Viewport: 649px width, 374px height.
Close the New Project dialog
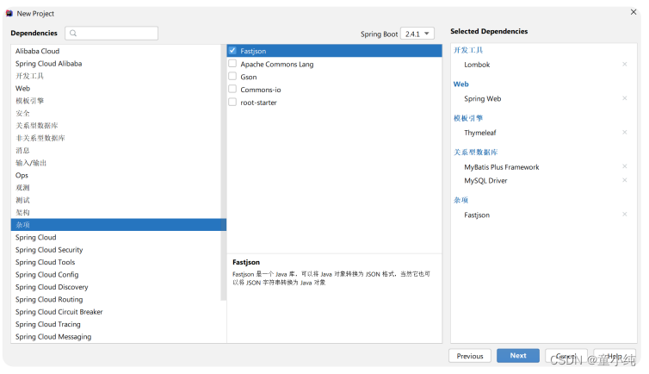tap(633, 14)
